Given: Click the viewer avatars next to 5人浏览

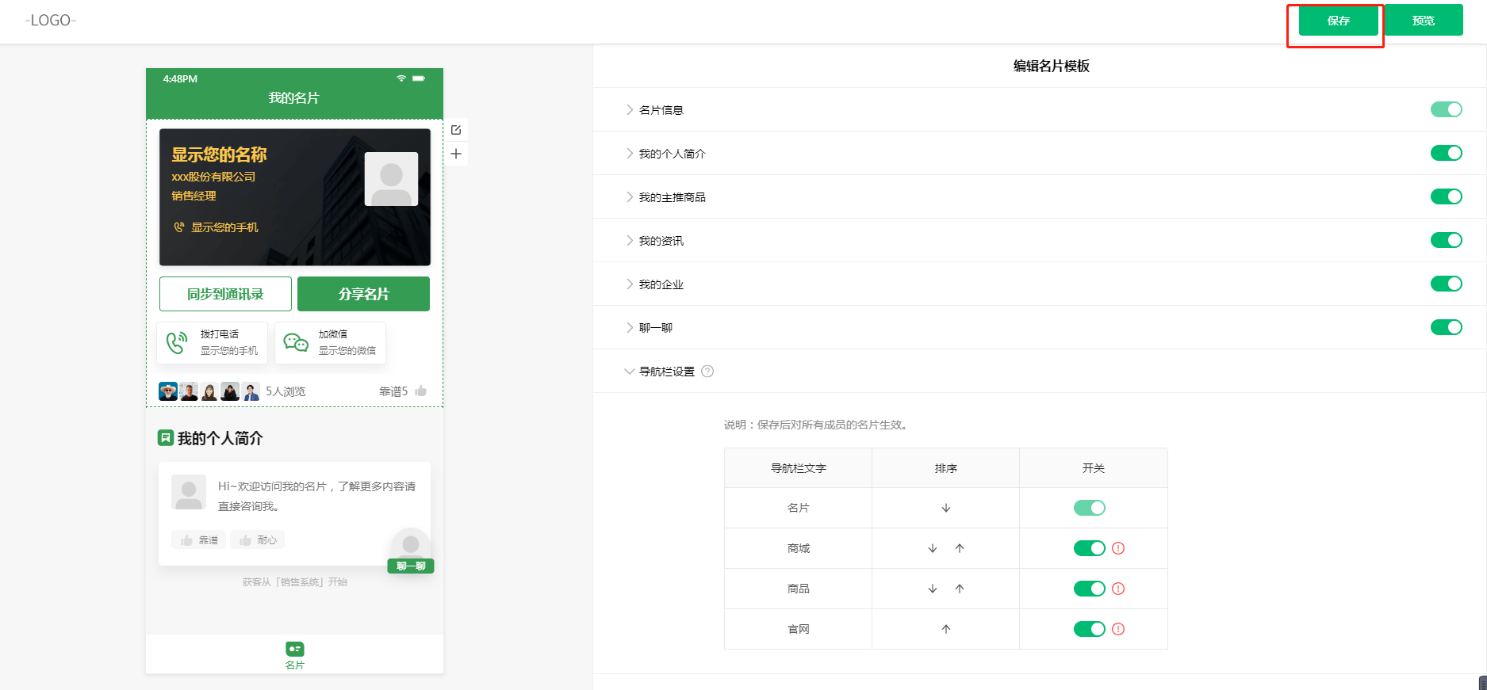Looking at the screenshot, I should pyautogui.click(x=209, y=391).
